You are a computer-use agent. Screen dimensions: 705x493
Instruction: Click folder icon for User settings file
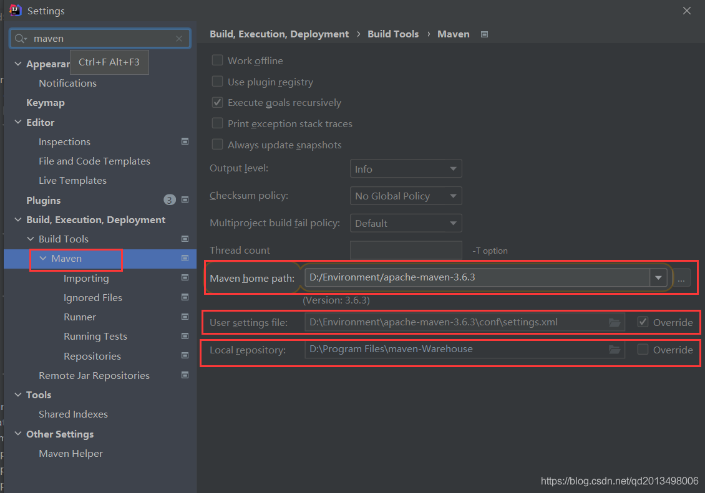point(615,322)
